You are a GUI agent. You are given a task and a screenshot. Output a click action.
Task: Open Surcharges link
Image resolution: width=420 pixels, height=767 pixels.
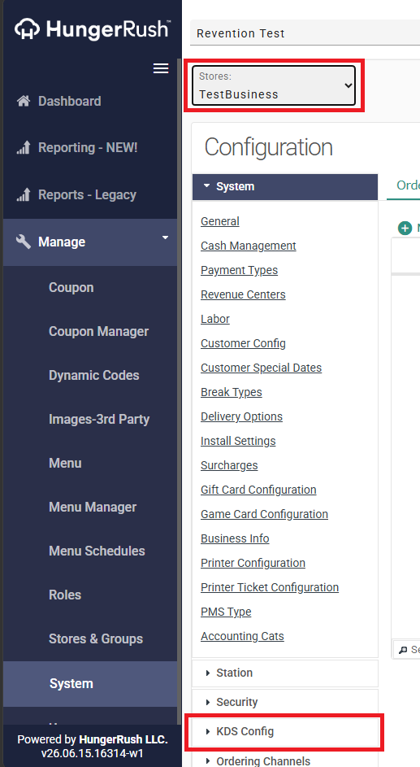click(229, 466)
